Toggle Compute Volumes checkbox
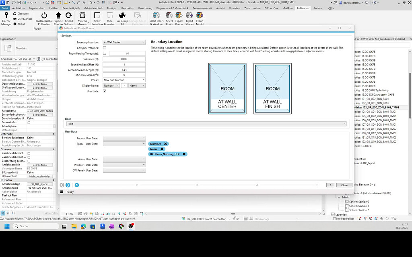 (x=105, y=48)
